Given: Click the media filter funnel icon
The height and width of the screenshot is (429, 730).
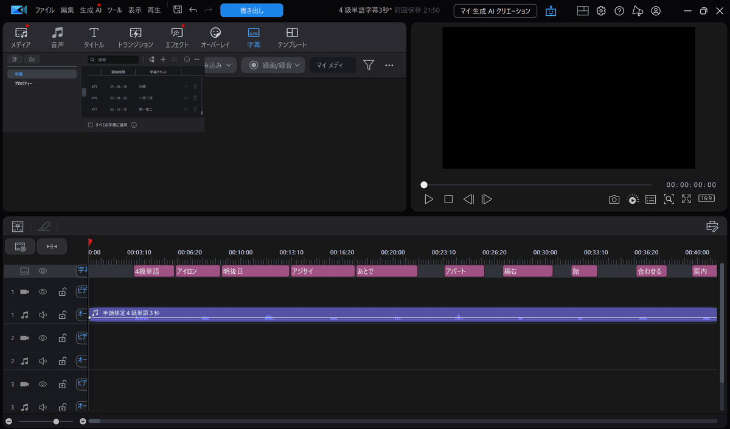Looking at the screenshot, I should [369, 65].
